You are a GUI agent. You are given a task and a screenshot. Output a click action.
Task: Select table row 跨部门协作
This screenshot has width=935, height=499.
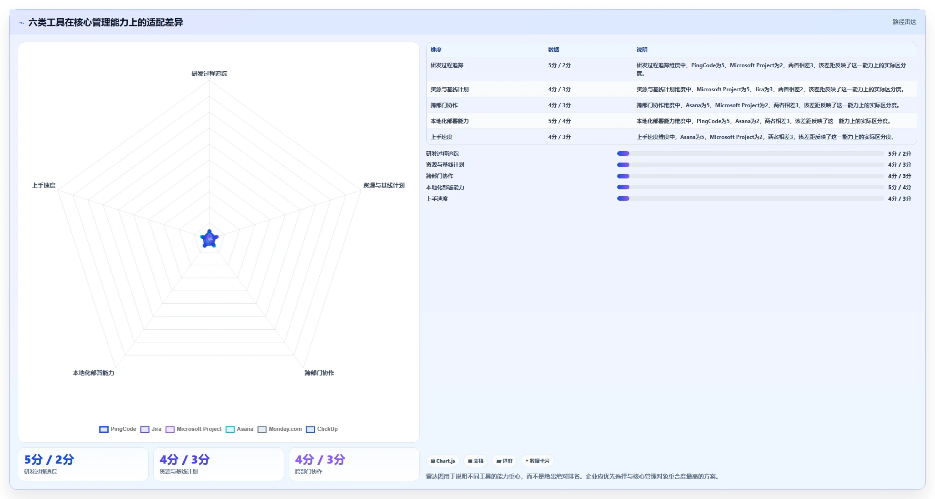click(671, 105)
